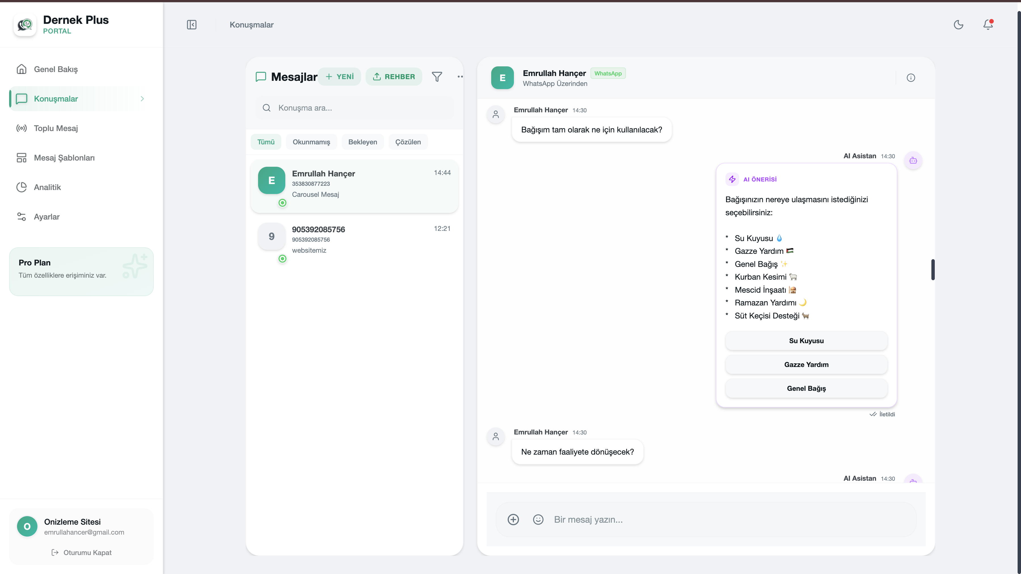
Task: Open conversation info icon
Action: pos(910,78)
